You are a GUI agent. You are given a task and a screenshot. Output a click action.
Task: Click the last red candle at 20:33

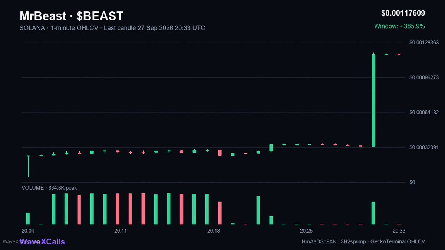(x=399, y=54)
